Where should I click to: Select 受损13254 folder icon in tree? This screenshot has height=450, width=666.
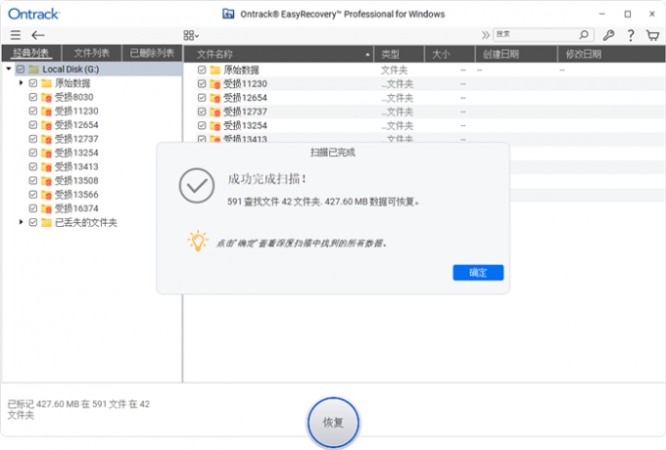pyautogui.click(x=46, y=153)
